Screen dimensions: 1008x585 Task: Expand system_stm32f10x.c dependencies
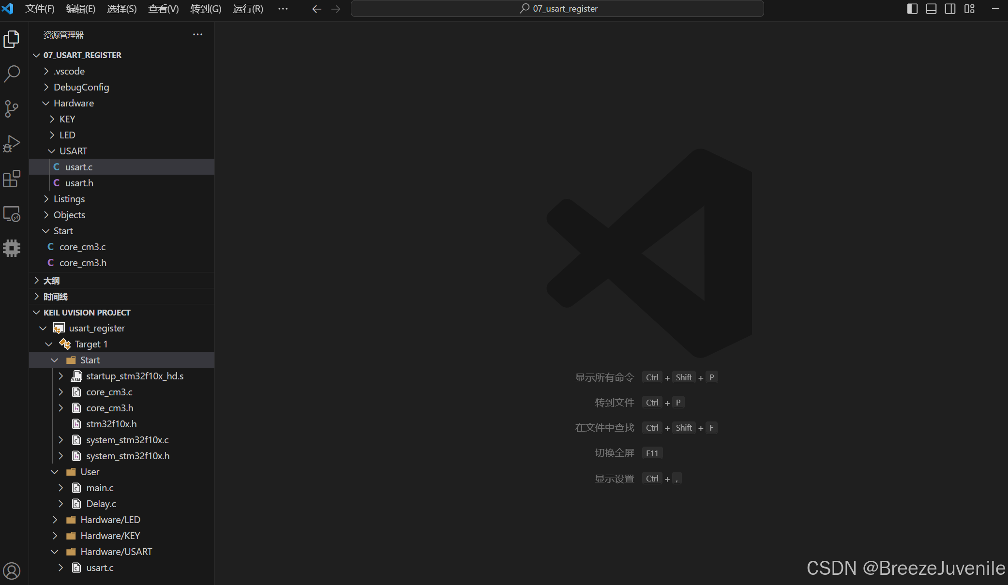(x=61, y=440)
